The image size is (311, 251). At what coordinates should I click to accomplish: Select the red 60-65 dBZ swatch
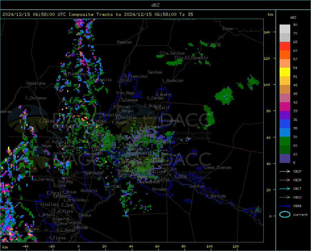[285, 46]
